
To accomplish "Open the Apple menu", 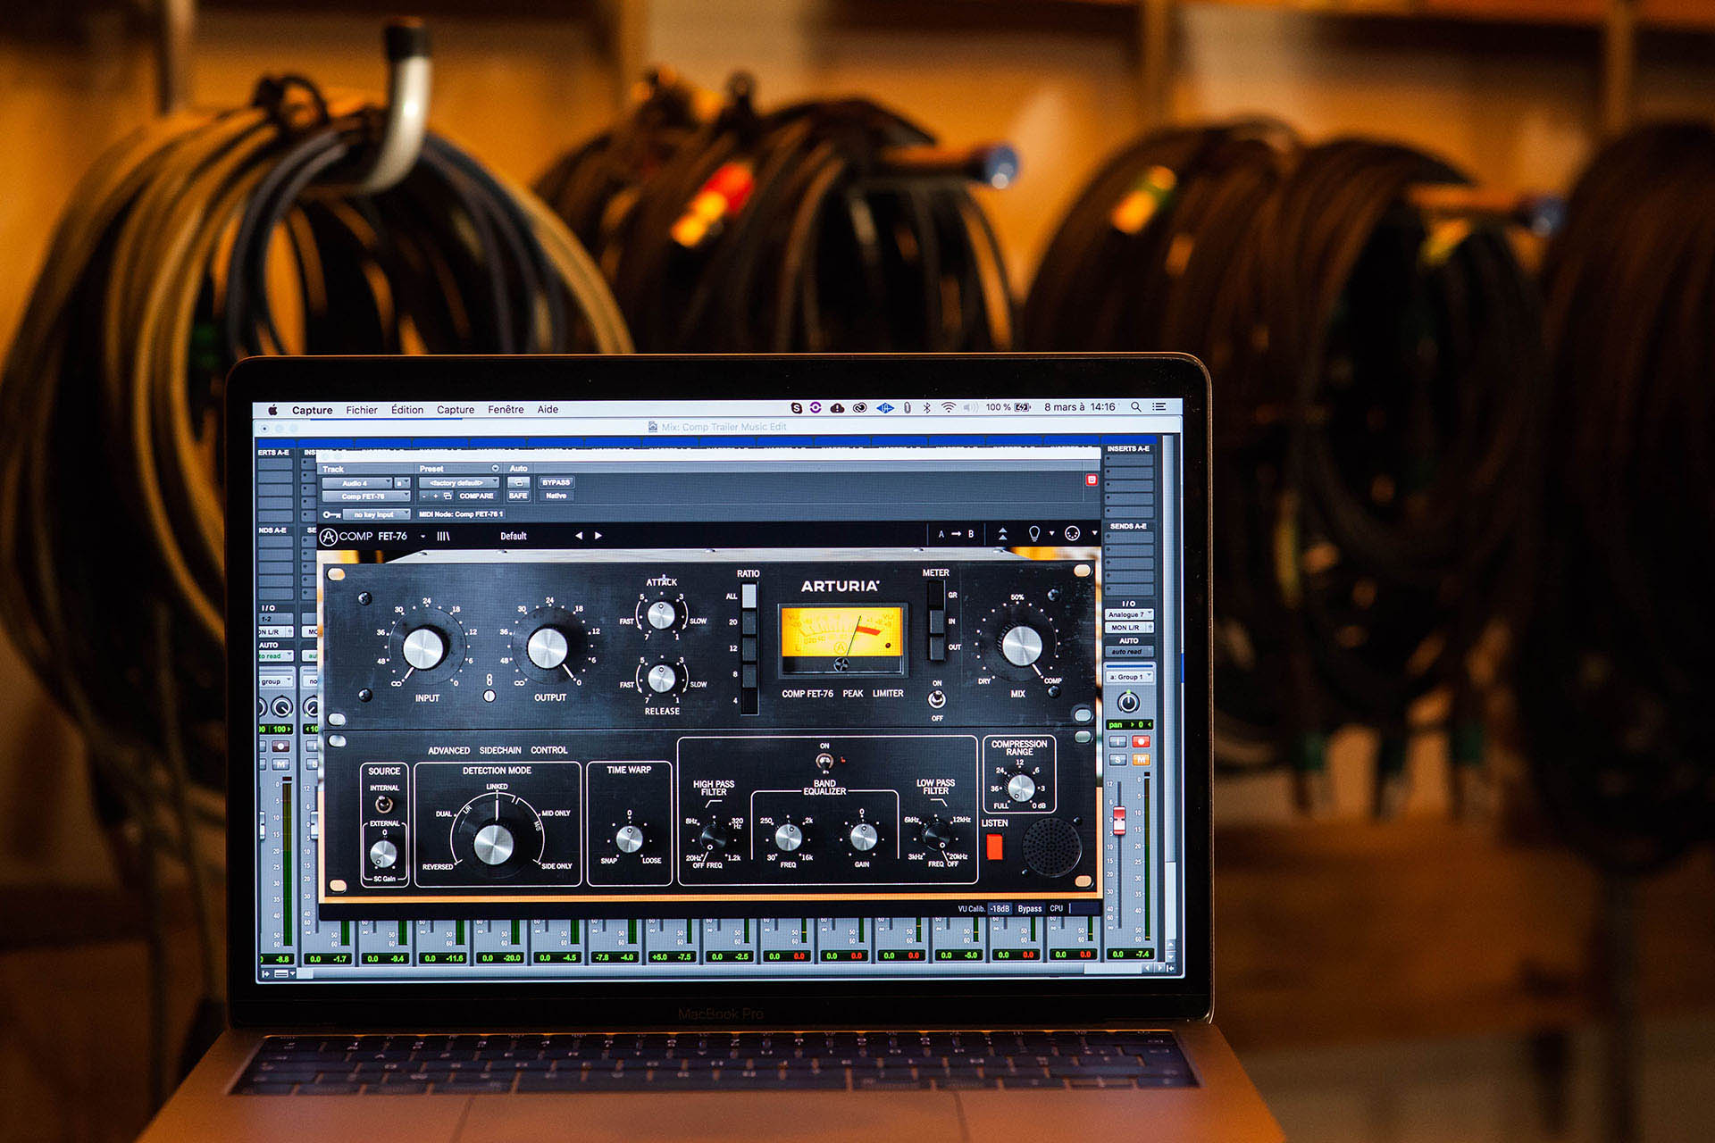I will [x=272, y=410].
